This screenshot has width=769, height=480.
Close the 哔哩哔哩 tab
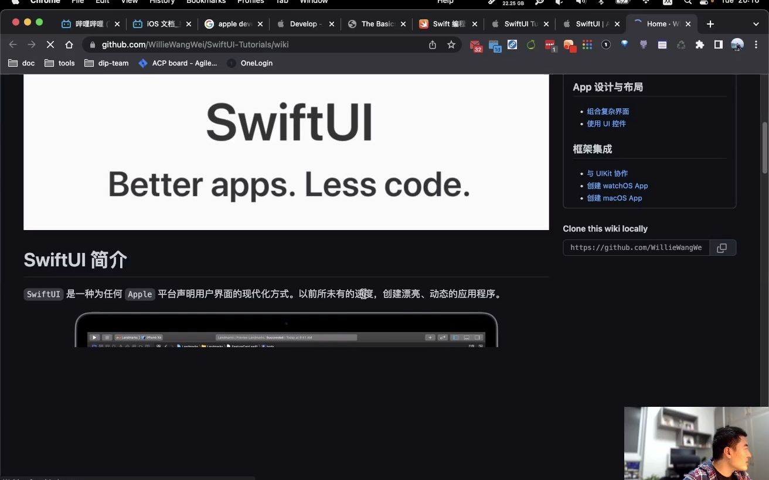pos(117,24)
